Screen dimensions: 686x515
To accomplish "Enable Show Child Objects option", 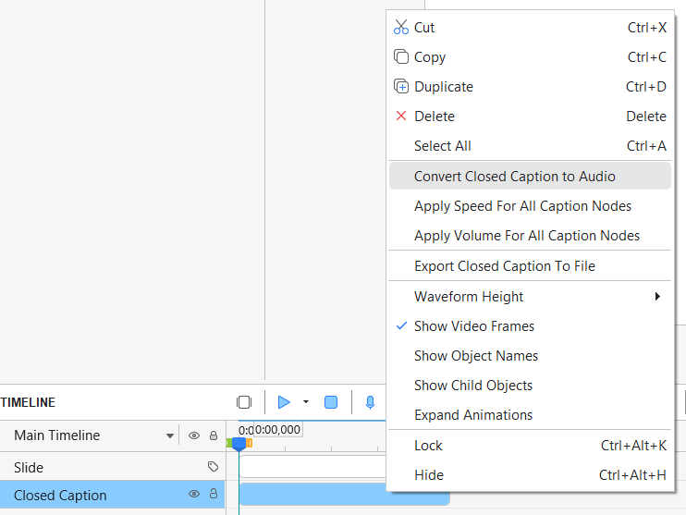I will click(x=530, y=386).
